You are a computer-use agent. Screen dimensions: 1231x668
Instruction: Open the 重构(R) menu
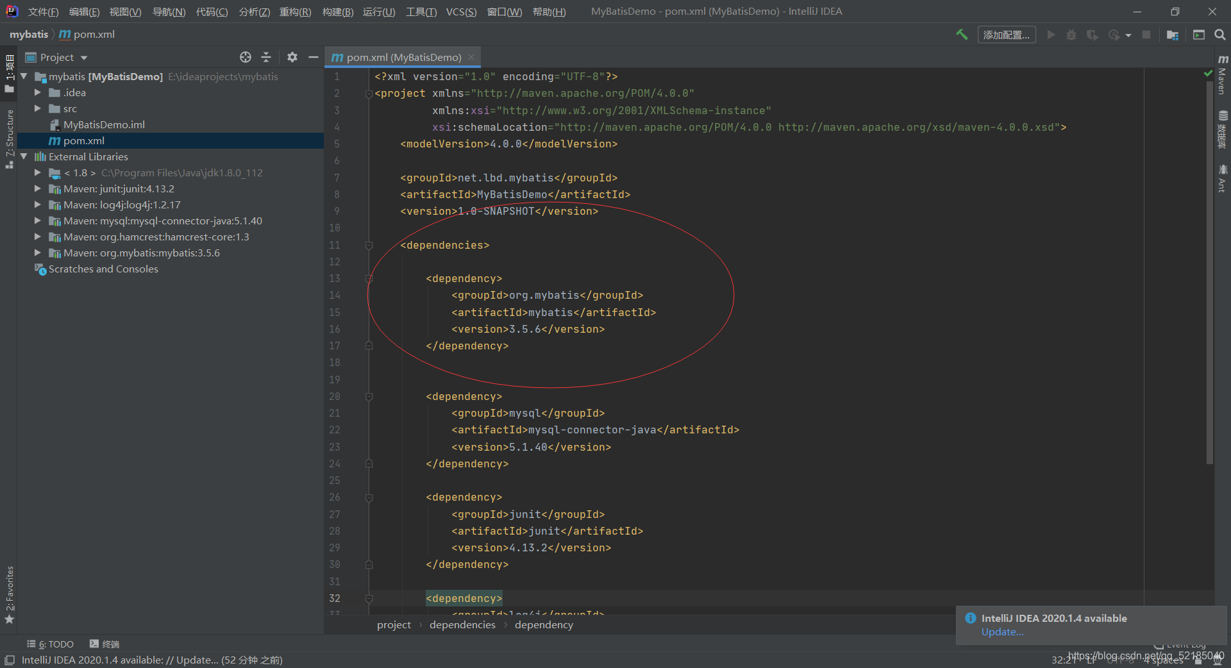tap(295, 12)
